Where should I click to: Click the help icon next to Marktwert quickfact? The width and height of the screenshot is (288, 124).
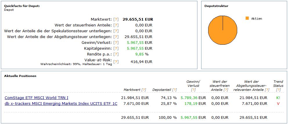116,19
